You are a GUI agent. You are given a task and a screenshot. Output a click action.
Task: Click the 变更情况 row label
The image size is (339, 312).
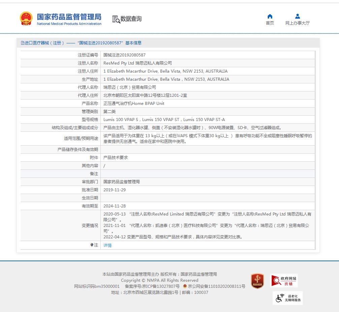pos(90,226)
